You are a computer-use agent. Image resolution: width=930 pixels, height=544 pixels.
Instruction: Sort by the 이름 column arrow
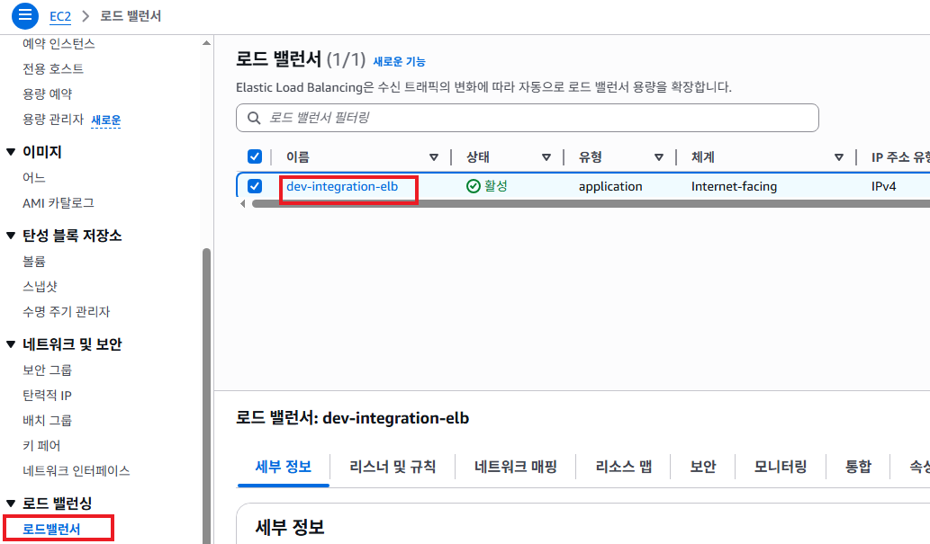[x=434, y=157]
